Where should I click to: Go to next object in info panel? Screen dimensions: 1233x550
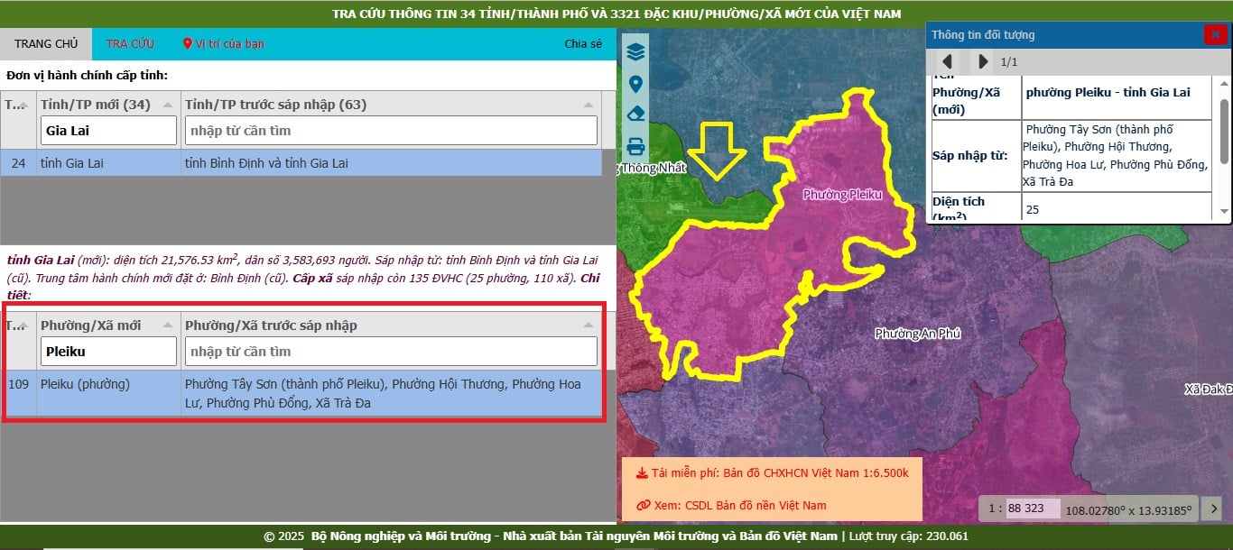click(983, 62)
